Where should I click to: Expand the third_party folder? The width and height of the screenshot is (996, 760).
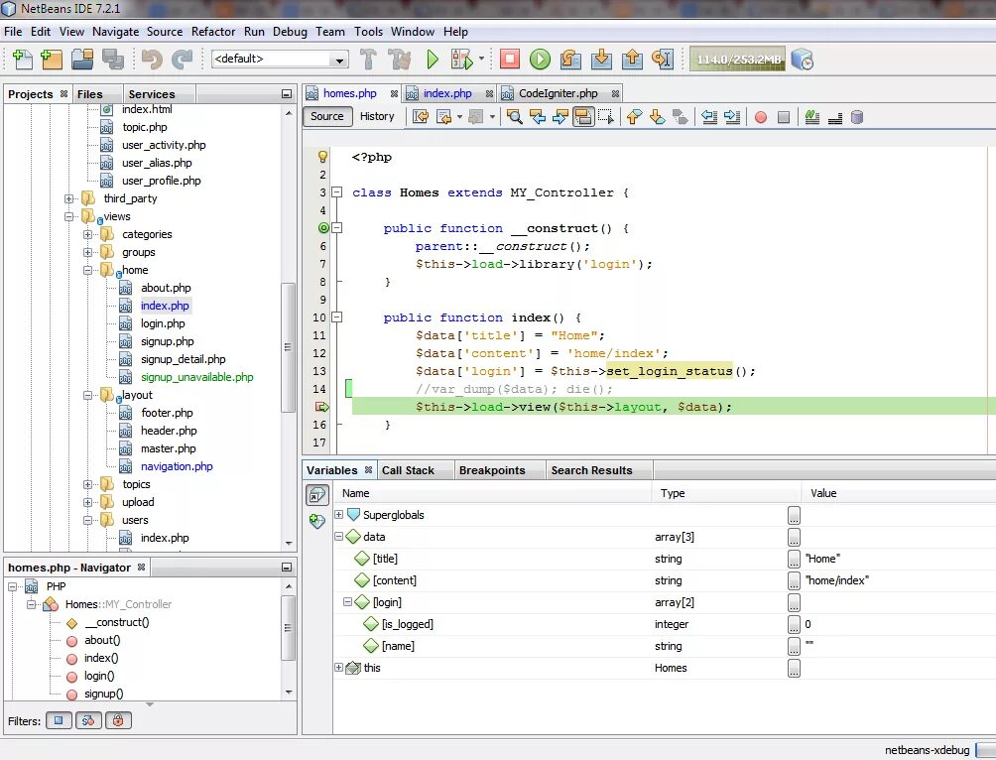pos(69,198)
